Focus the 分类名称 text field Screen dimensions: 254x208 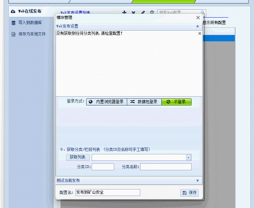[166, 167]
